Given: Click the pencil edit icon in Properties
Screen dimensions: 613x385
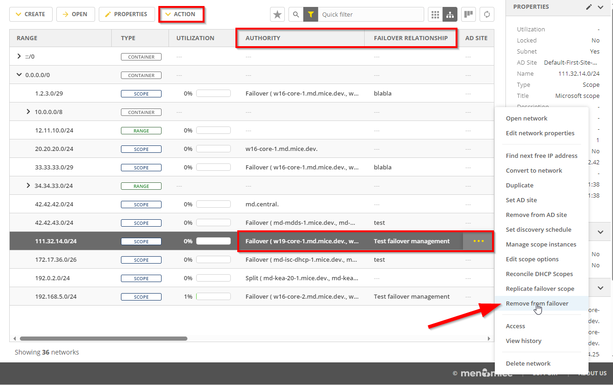Looking at the screenshot, I should pos(589,7).
